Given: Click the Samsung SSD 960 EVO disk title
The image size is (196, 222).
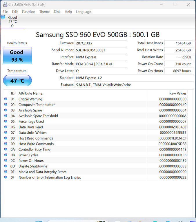Looking at the screenshot, I should [98, 35].
